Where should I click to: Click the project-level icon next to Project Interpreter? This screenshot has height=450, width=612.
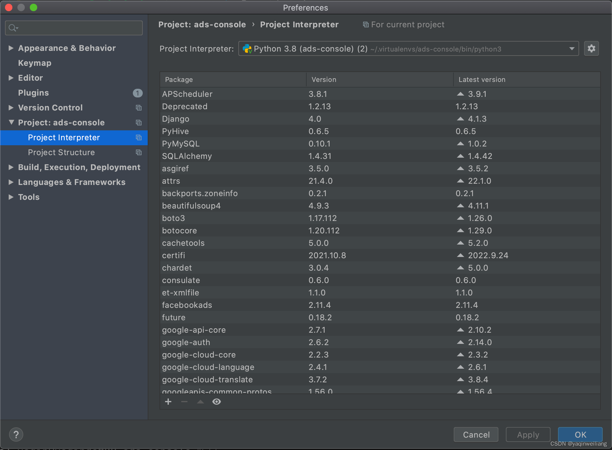point(139,137)
